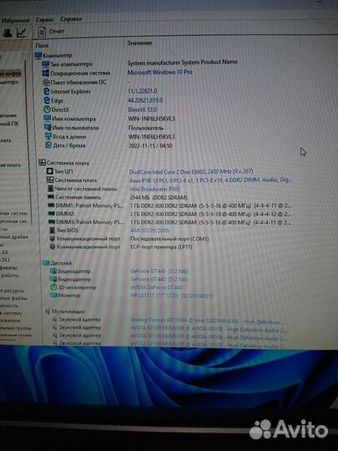The width and height of the screenshot is (338, 451).
Task: Open the Избранное menu
Action: 16,20
